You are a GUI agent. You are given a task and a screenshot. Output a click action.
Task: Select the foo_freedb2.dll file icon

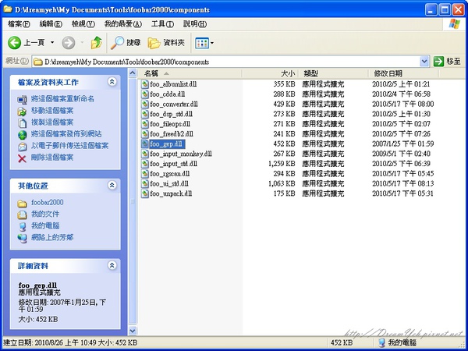click(x=145, y=134)
